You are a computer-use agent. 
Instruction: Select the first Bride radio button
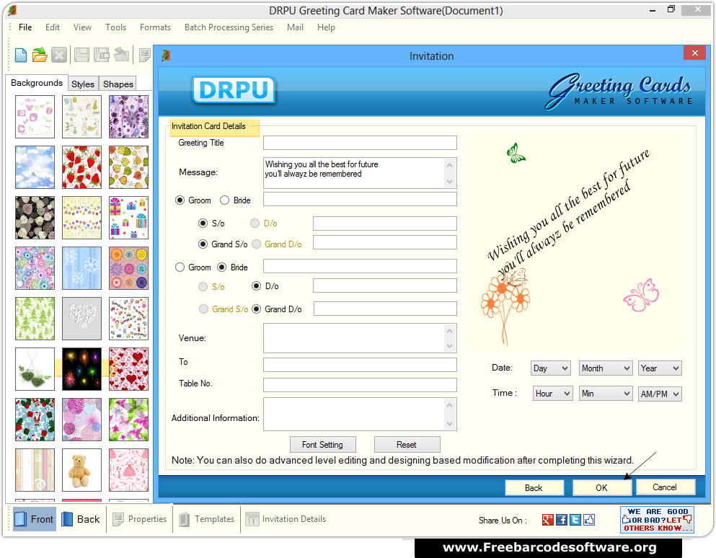224,200
